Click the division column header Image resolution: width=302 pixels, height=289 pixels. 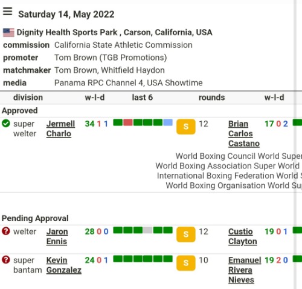[x=28, y=98]
